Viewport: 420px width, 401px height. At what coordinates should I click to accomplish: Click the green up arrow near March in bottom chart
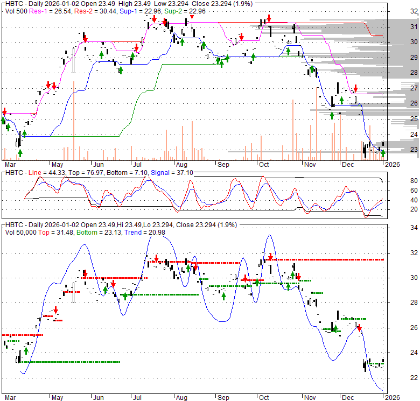[26, 350]
